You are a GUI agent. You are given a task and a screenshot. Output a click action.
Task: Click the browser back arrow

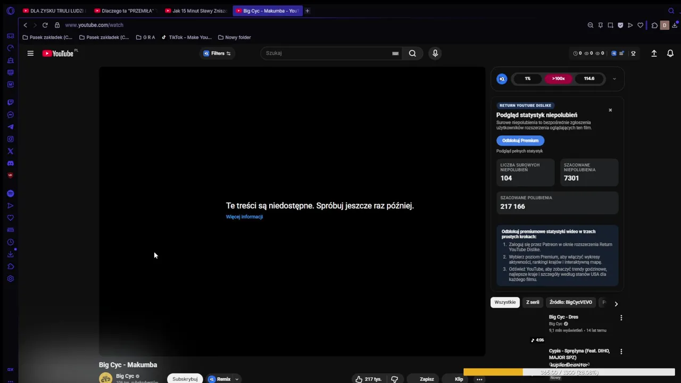click(x=25, y=25)
